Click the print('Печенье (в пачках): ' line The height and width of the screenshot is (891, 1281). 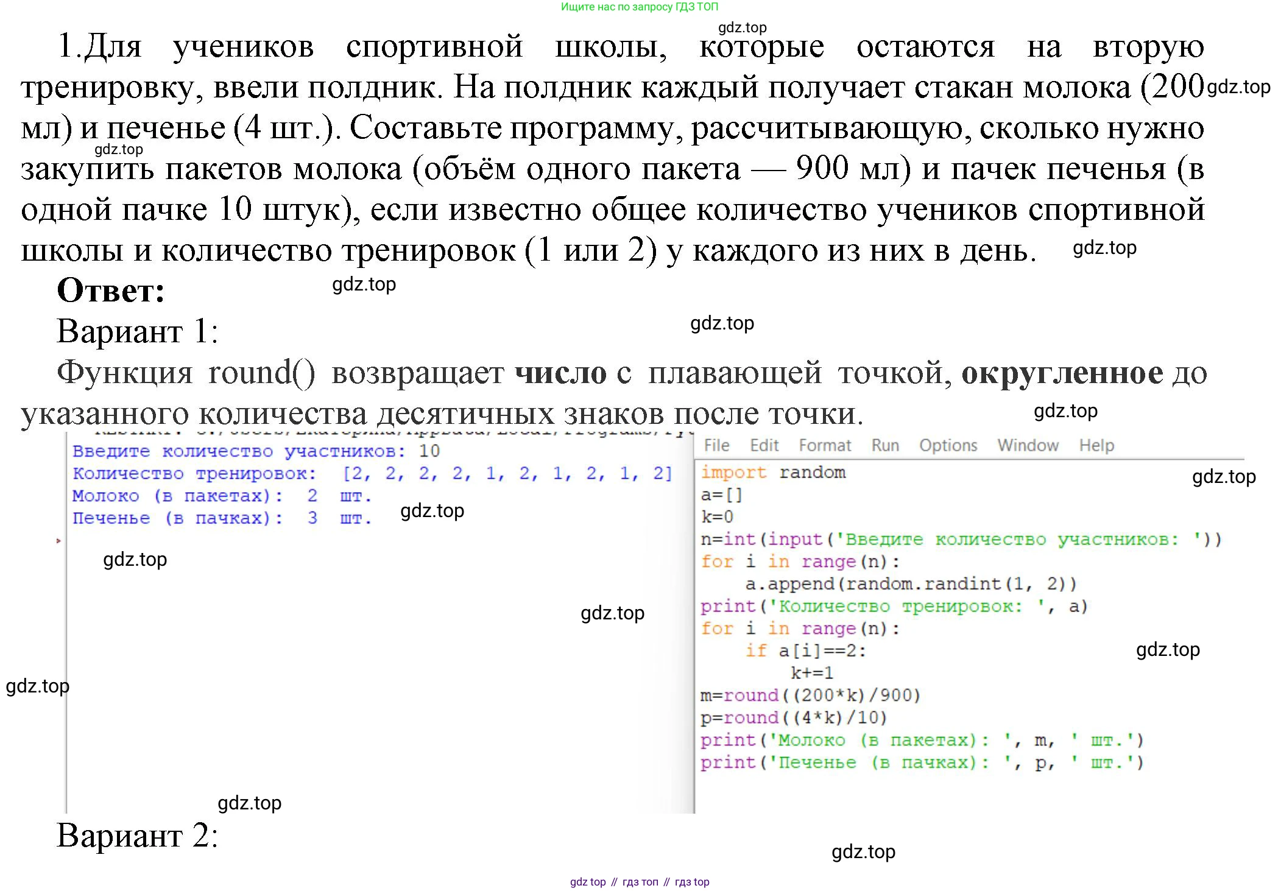tap(922, 762)
